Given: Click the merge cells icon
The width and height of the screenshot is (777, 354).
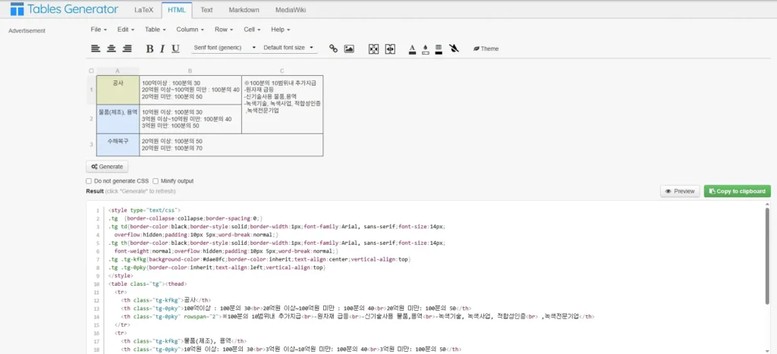Looking at the screenshot, I should 373,49.
